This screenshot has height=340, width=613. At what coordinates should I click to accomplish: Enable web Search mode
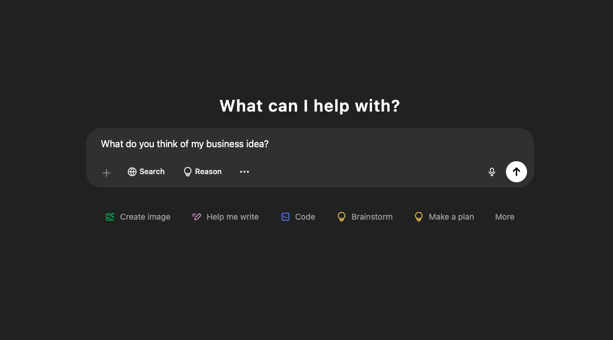pos(146,171)
